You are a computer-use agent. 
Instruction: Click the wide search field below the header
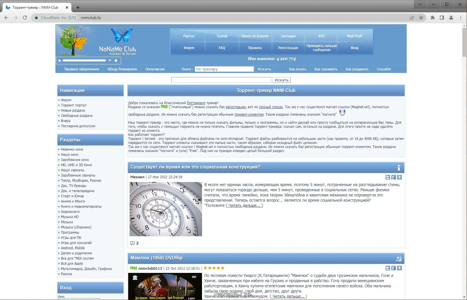tap(221, 80)
